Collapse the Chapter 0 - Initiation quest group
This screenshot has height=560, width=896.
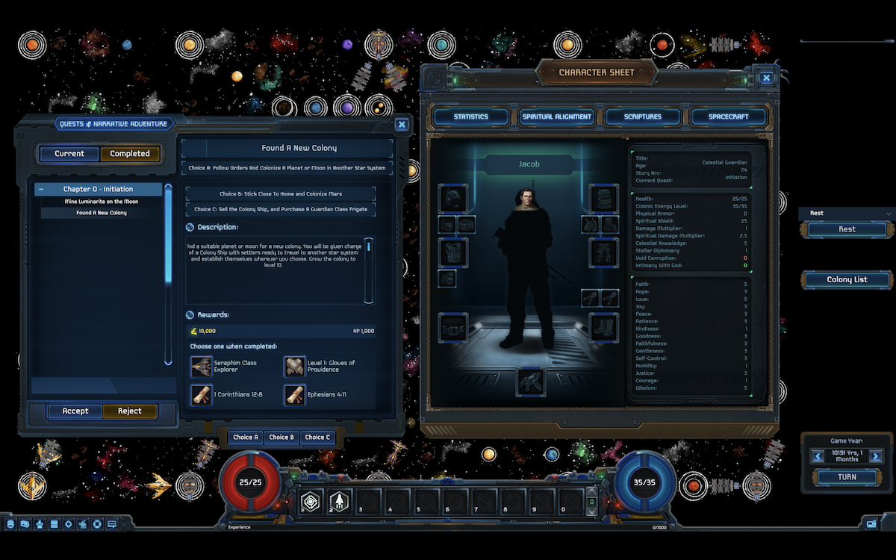point(40,188)
